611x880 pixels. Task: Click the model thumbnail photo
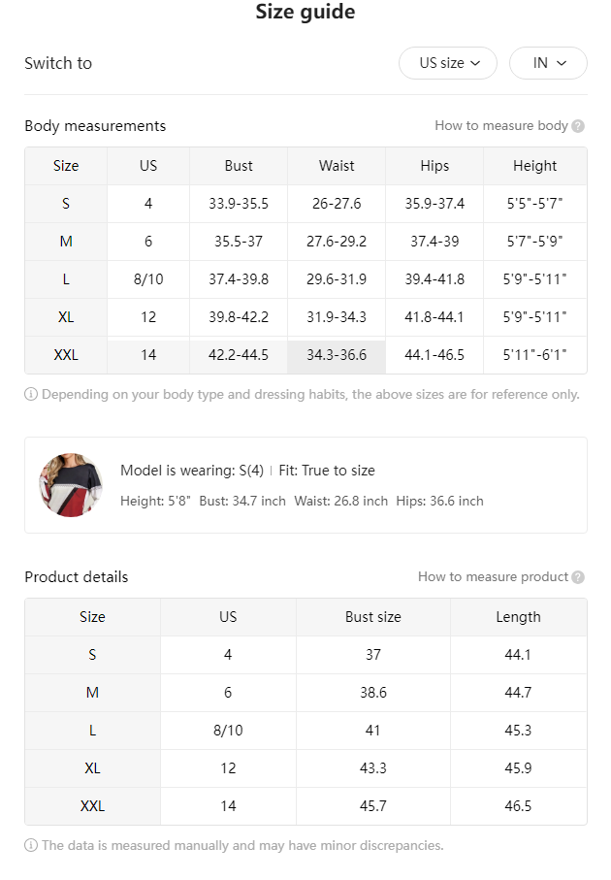click(71, 485)
